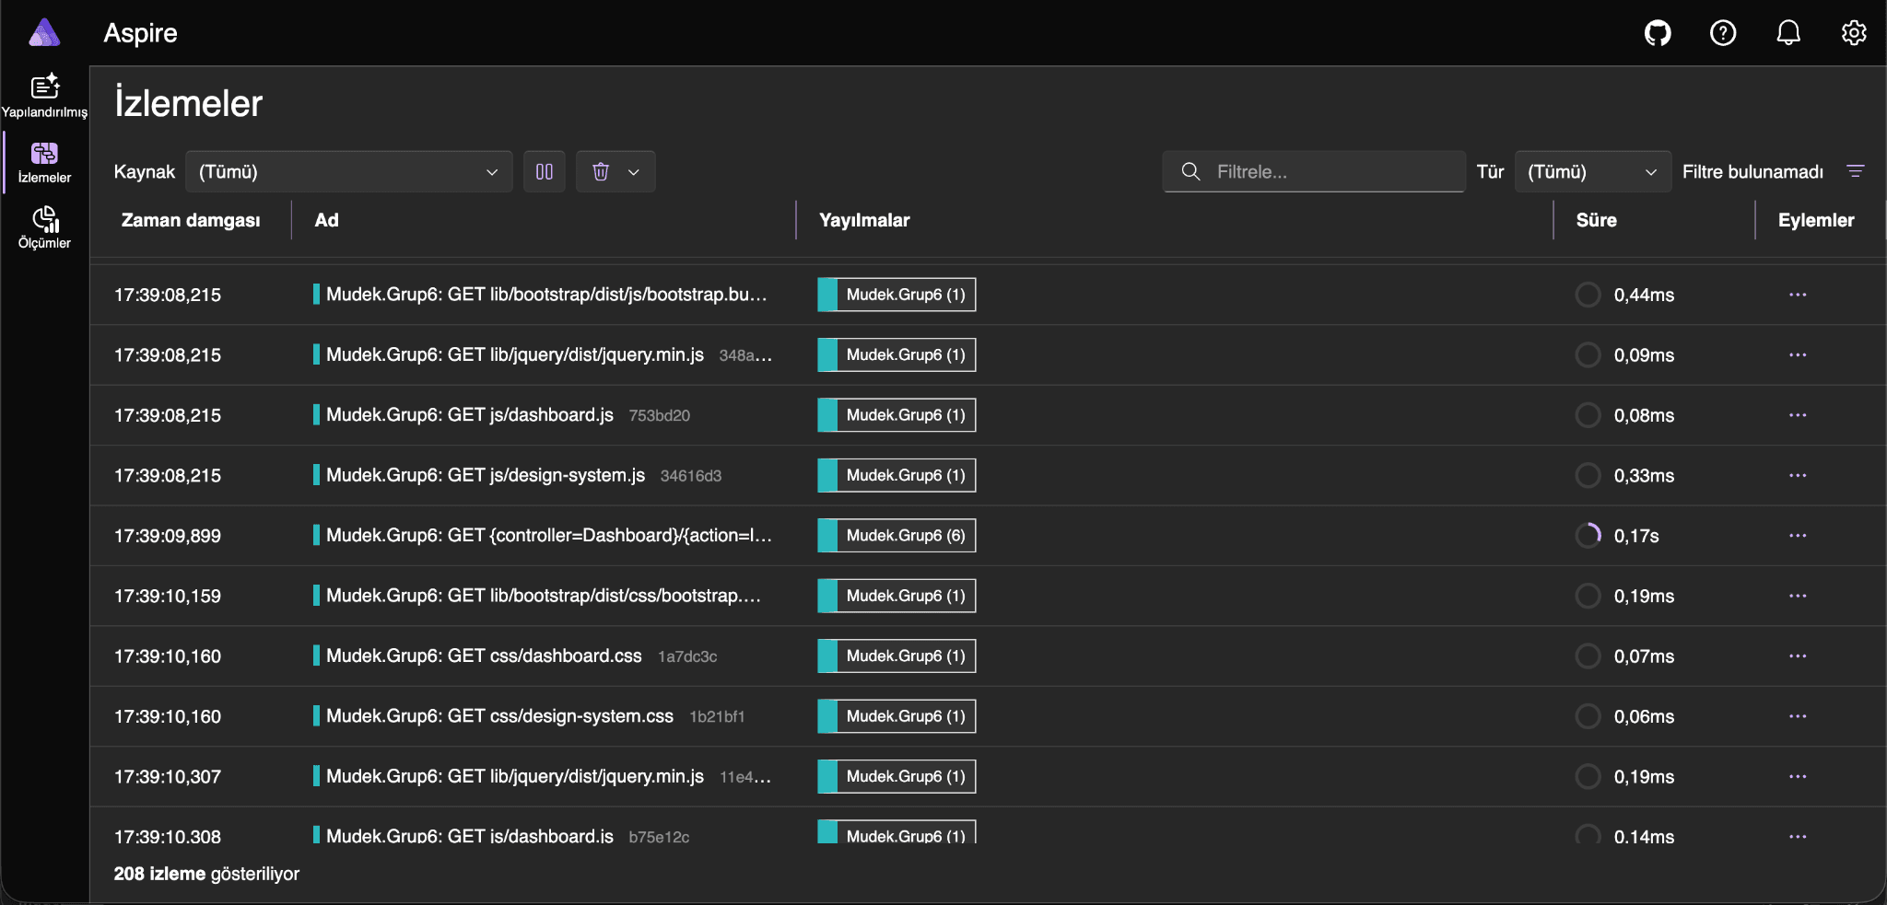Open actions menu for controller=Dashboard trace
Viewport: 1887px width, 905px height.
(x=1798, y=535)
